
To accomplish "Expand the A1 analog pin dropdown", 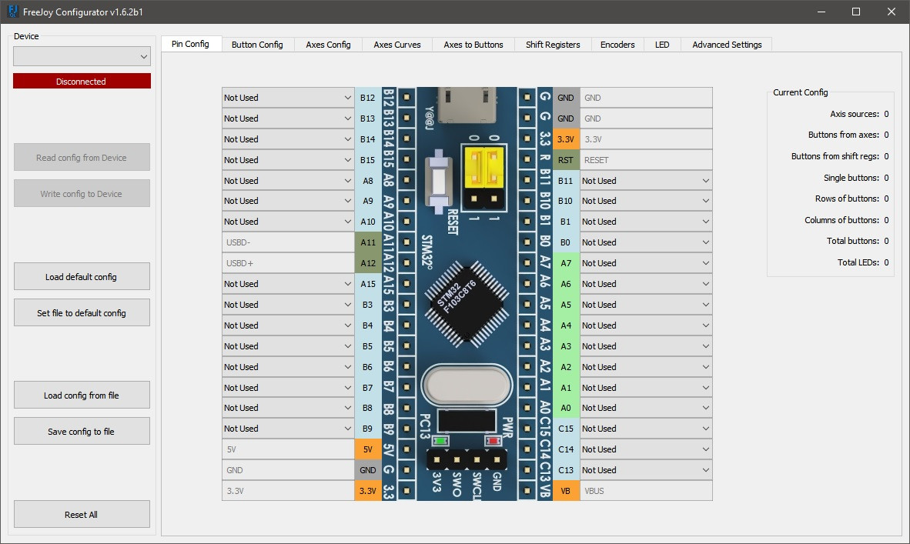I will 646,387.
